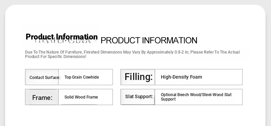This screenshot has height=126, width=271.
Task: Click the word INFORMATION in uppercase title
Action: (x=169, y=41)
